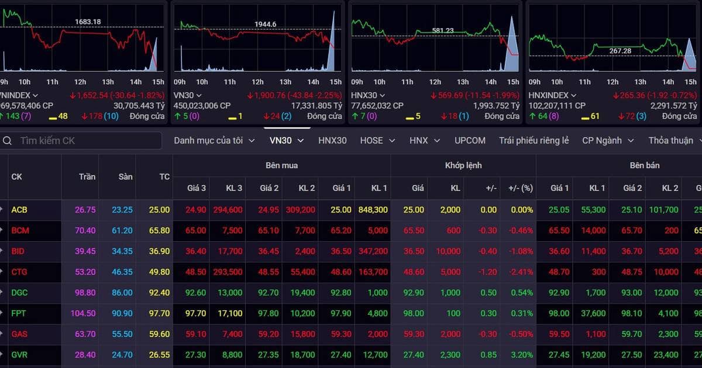
Task: Expand the ACB row detail arrow
Action: pyautogui.click(x=3, y=210)
